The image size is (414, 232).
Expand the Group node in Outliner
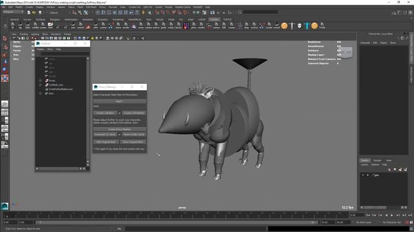tap(40, 81)
